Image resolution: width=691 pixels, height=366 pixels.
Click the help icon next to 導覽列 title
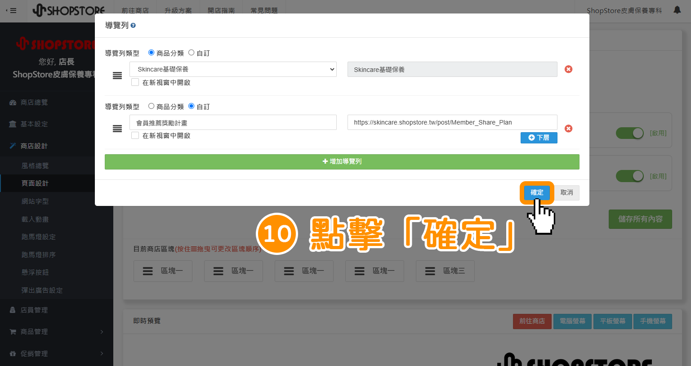pyautogui.click(x=133, y=26)
